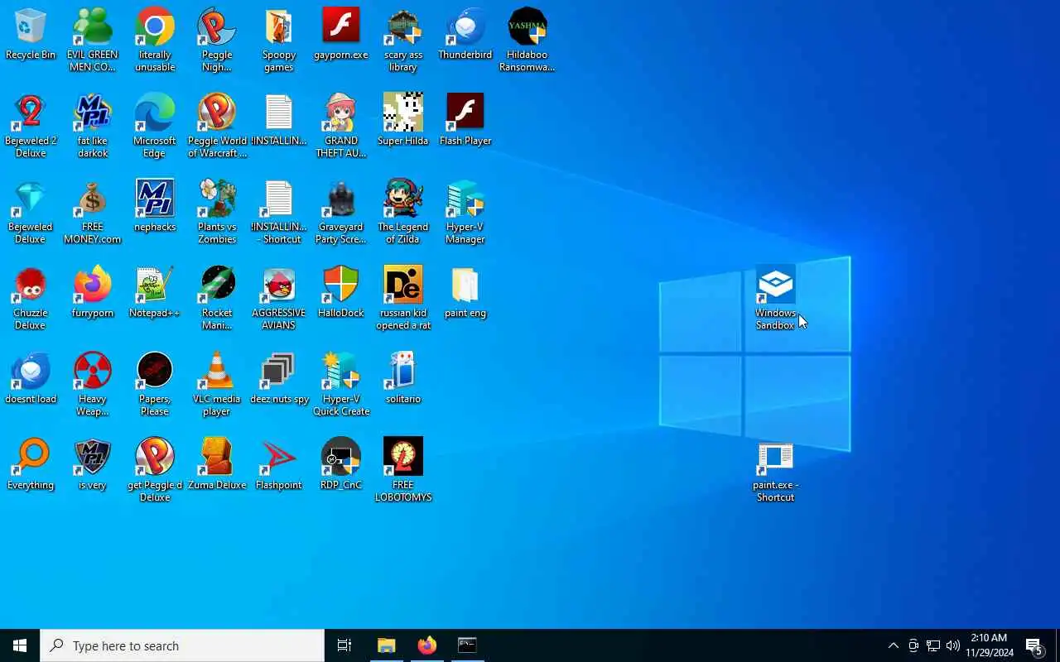The width and height of the screenshot is (1060, 662).
Task: Select the nephacks shortcut
Action: [155, 207]
